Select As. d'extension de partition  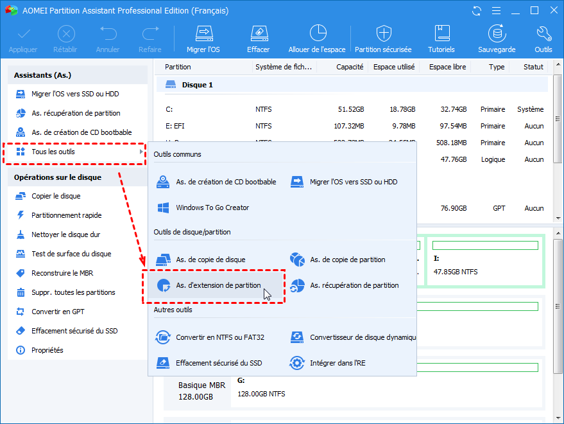[218, 285]
